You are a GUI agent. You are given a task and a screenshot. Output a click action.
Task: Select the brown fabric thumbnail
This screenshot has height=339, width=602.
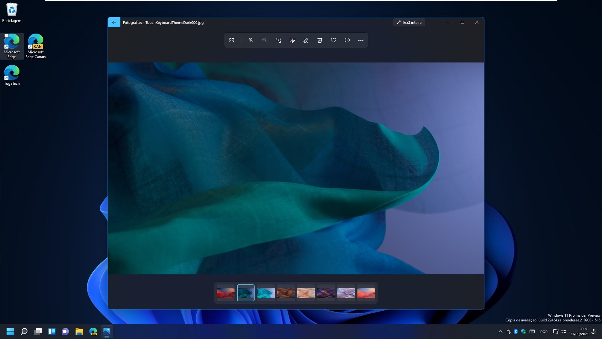pyautogui.click(x=286, y=293)
